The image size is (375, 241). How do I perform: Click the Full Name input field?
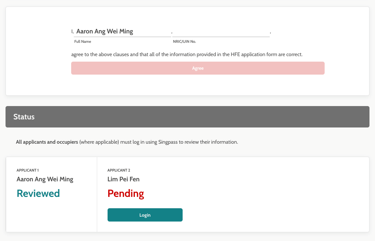coord(122,31)
